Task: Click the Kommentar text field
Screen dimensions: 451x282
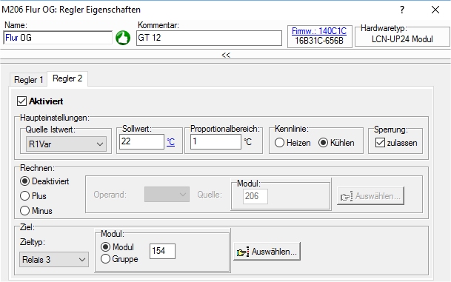Action: pos(209,38)
